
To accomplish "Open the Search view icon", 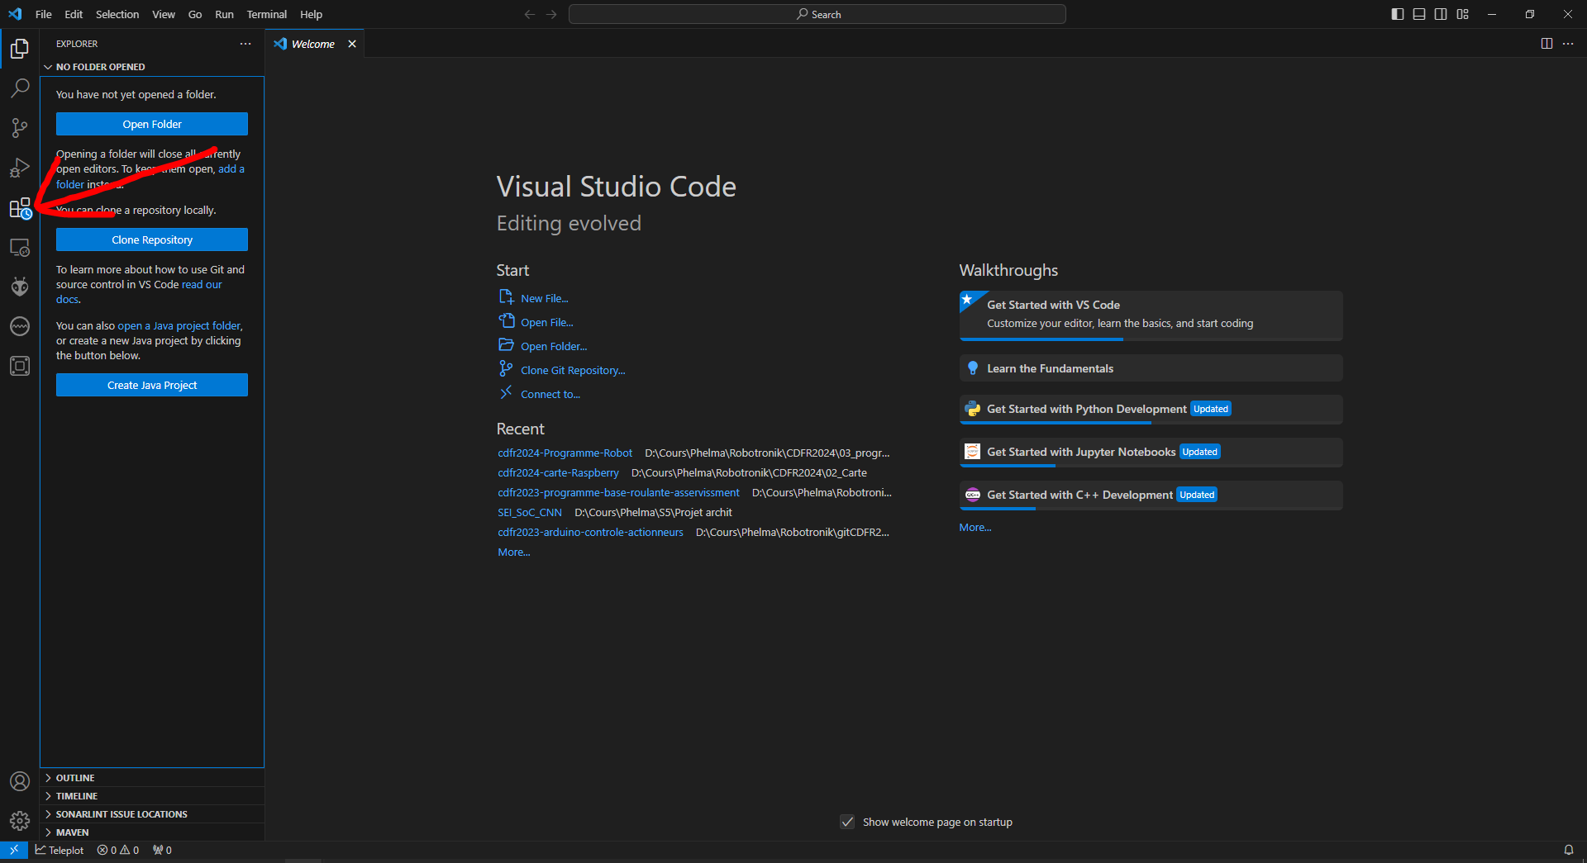I will click(20, 88).
